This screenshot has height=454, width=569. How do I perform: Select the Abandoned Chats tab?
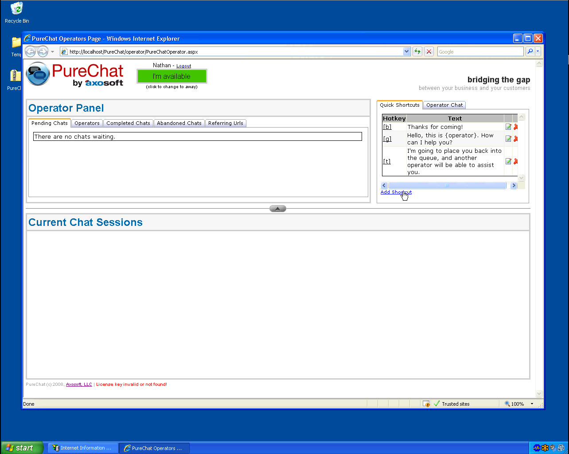tap(179, 123)
